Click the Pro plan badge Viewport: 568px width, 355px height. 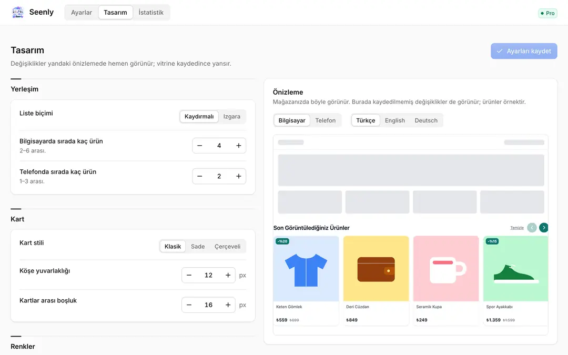coord(547,13)
